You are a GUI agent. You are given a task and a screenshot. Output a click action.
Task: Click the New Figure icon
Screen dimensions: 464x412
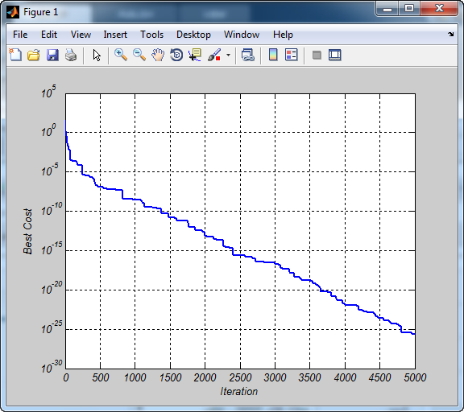click(x=15, y=55)
